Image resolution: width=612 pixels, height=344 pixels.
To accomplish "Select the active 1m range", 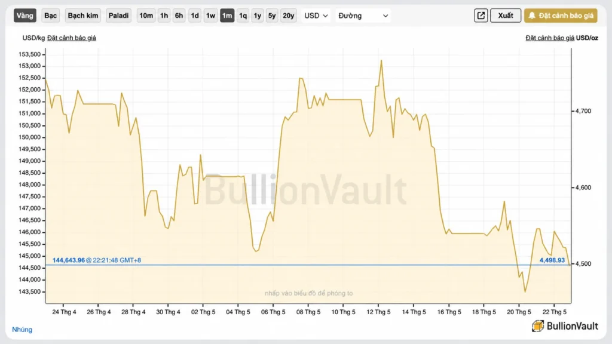I will coord(227,16).
